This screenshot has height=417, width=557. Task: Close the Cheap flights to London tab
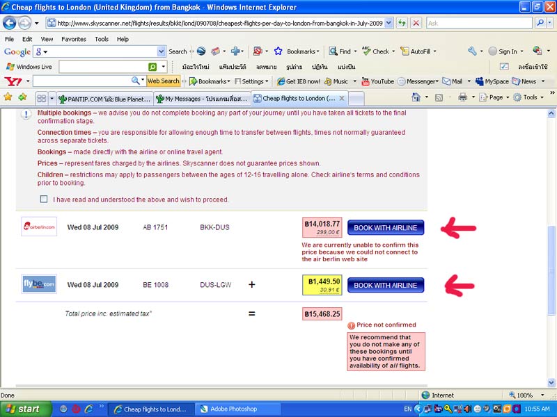[342, 98]
